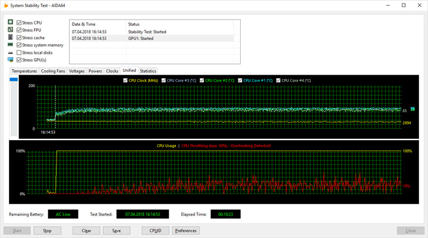
Task: Uncheck the Stress FPU checkbox
Action: click(x=19, y=30)
